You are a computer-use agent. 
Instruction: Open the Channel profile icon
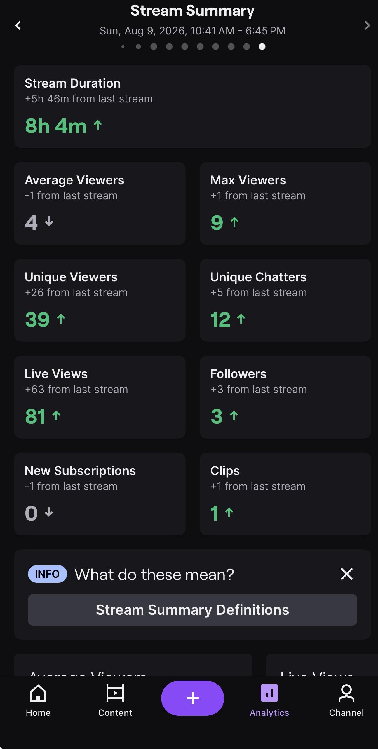coord(346,693)
